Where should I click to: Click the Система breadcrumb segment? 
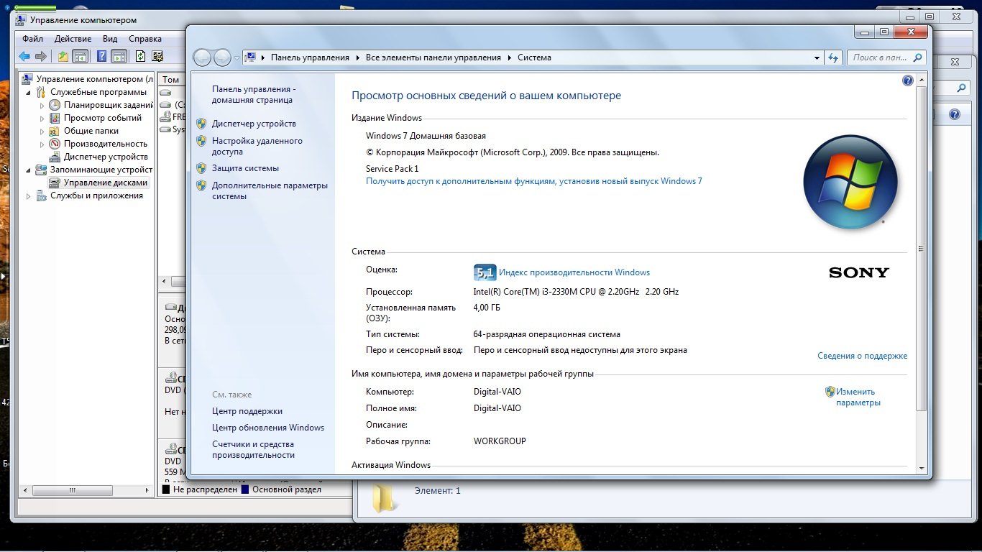534,57
